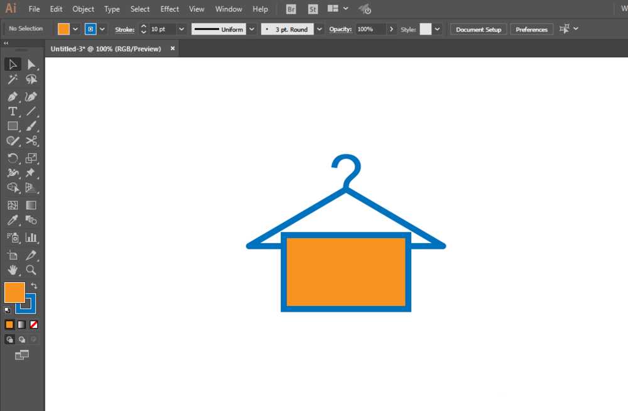Activate the Eyedropper tool
This screenshot has height=411, width=628.
click(12, 221)
